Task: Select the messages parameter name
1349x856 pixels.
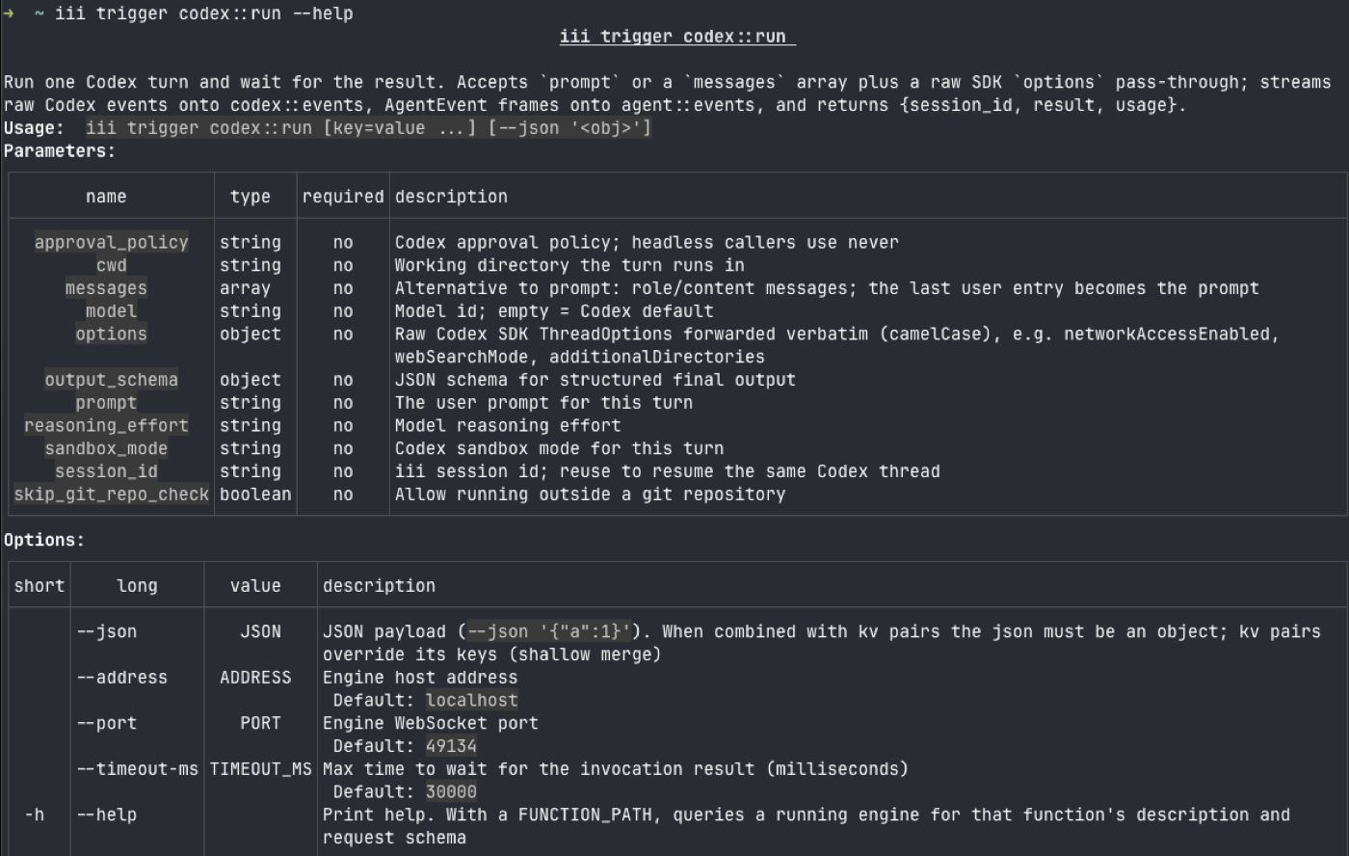Action: 106,288
